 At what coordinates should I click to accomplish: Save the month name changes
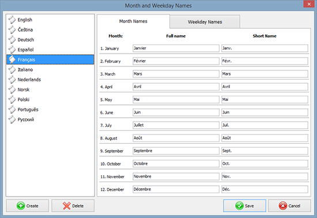(x=244, y=206)
